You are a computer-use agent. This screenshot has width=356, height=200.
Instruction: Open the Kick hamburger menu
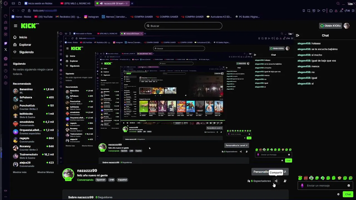pyautogui.click(x=16, y=26)
